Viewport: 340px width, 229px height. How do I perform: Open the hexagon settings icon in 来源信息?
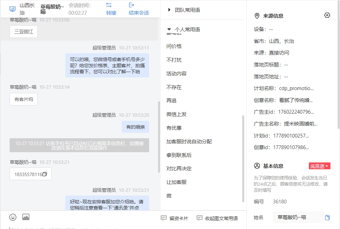327,15
